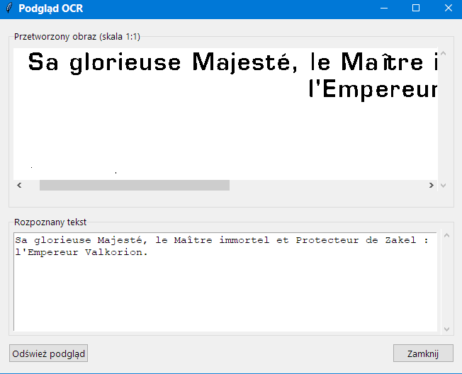Click the right arrow of horizontal image scrollbar
The height and width of the screenshot is (374, 462).
click(x=432, y=186)
